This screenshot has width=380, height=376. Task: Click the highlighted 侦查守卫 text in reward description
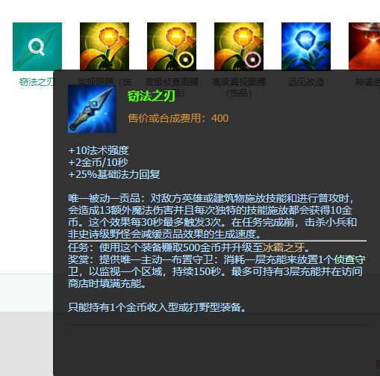click(349, 259)
